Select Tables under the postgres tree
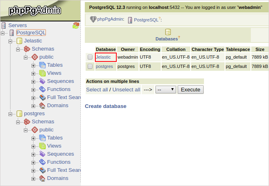The height and width of the screenshot is (186, 269). pos(55,138)
